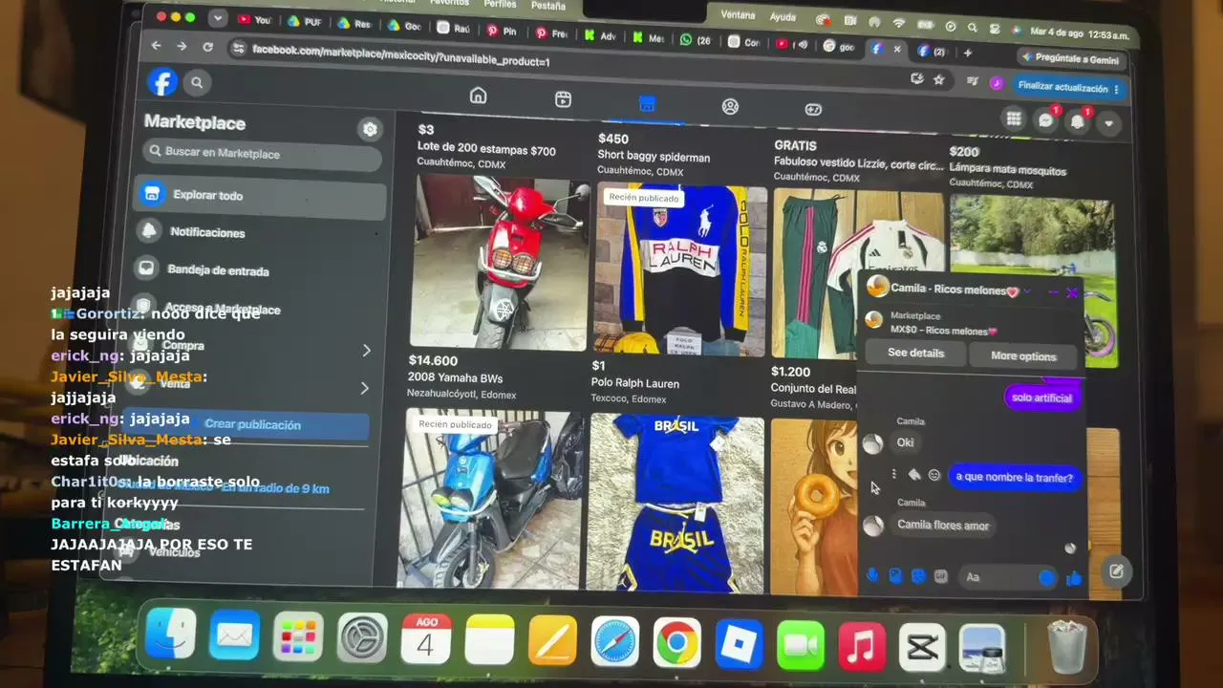Image resolution: width=1223 pixels, height=688 pixels.
Task: Expand the Compra section chevron
Action: coord(366,351)
